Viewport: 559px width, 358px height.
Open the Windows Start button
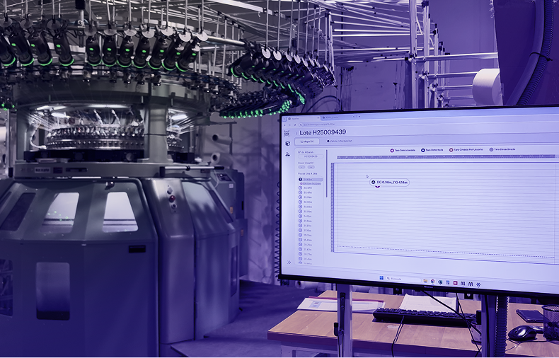[380, 277]
